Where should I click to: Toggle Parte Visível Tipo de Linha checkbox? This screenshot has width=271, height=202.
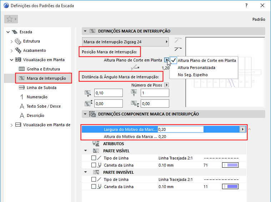tap(94, 158)
